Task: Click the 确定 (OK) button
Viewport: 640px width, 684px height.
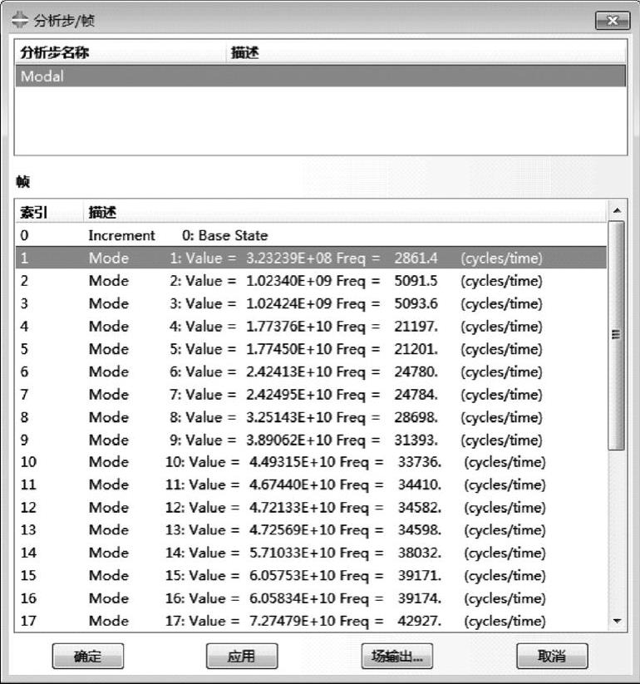Action: [x=88, y=656]
